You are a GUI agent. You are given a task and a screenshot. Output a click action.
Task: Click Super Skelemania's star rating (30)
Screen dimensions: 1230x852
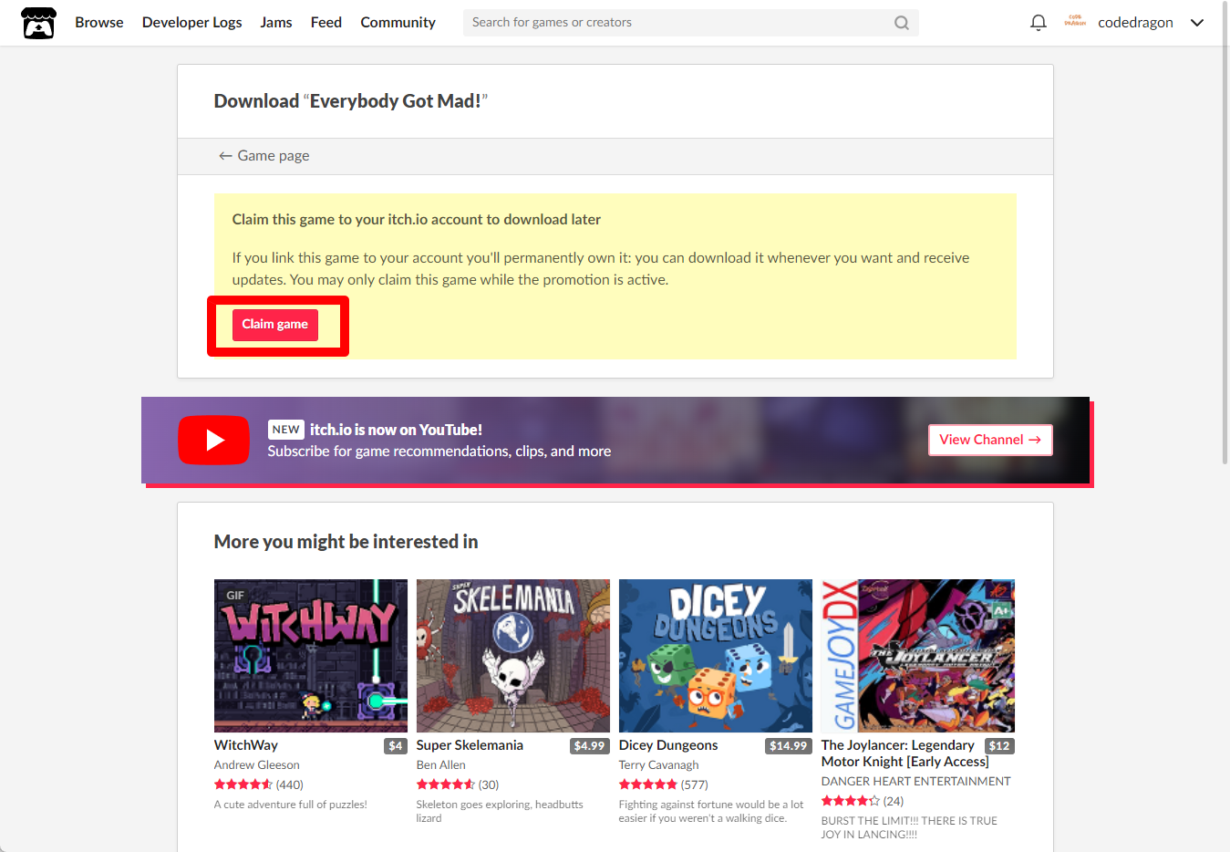(x=458, y=784)
